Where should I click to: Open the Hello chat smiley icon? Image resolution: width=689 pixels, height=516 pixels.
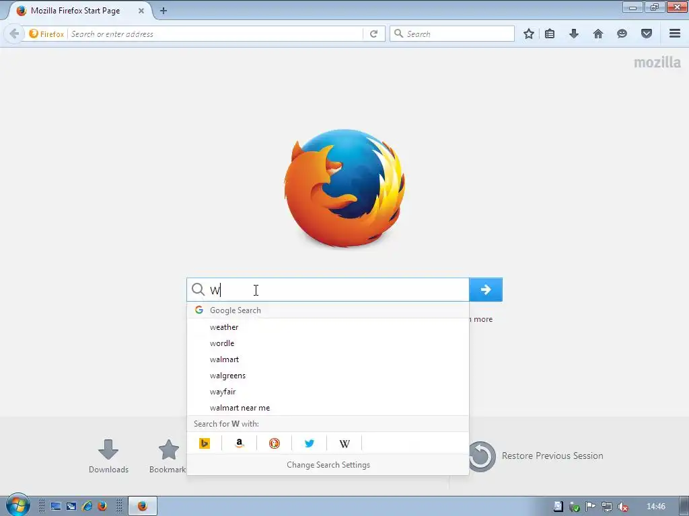click(x=622, y=34)
